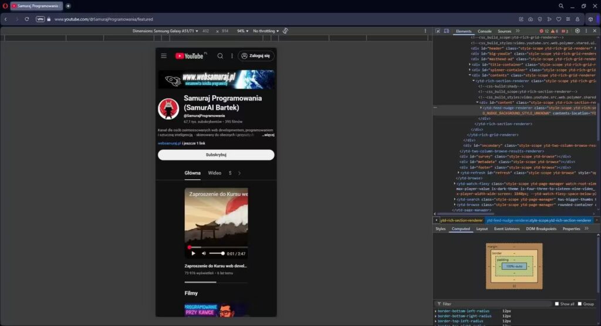
Task: Play the channel trailer video
Action: (x=193, y=254)
